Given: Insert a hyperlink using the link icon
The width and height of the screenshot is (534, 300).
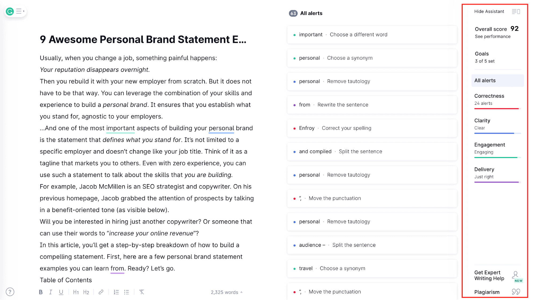Looking at the screenshot, I should coord(101,292).
